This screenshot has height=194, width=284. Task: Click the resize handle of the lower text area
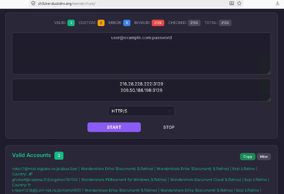[269, 100]
